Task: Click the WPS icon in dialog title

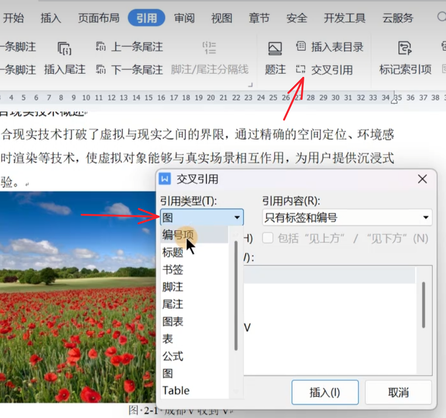Action: tap(165, 179)
